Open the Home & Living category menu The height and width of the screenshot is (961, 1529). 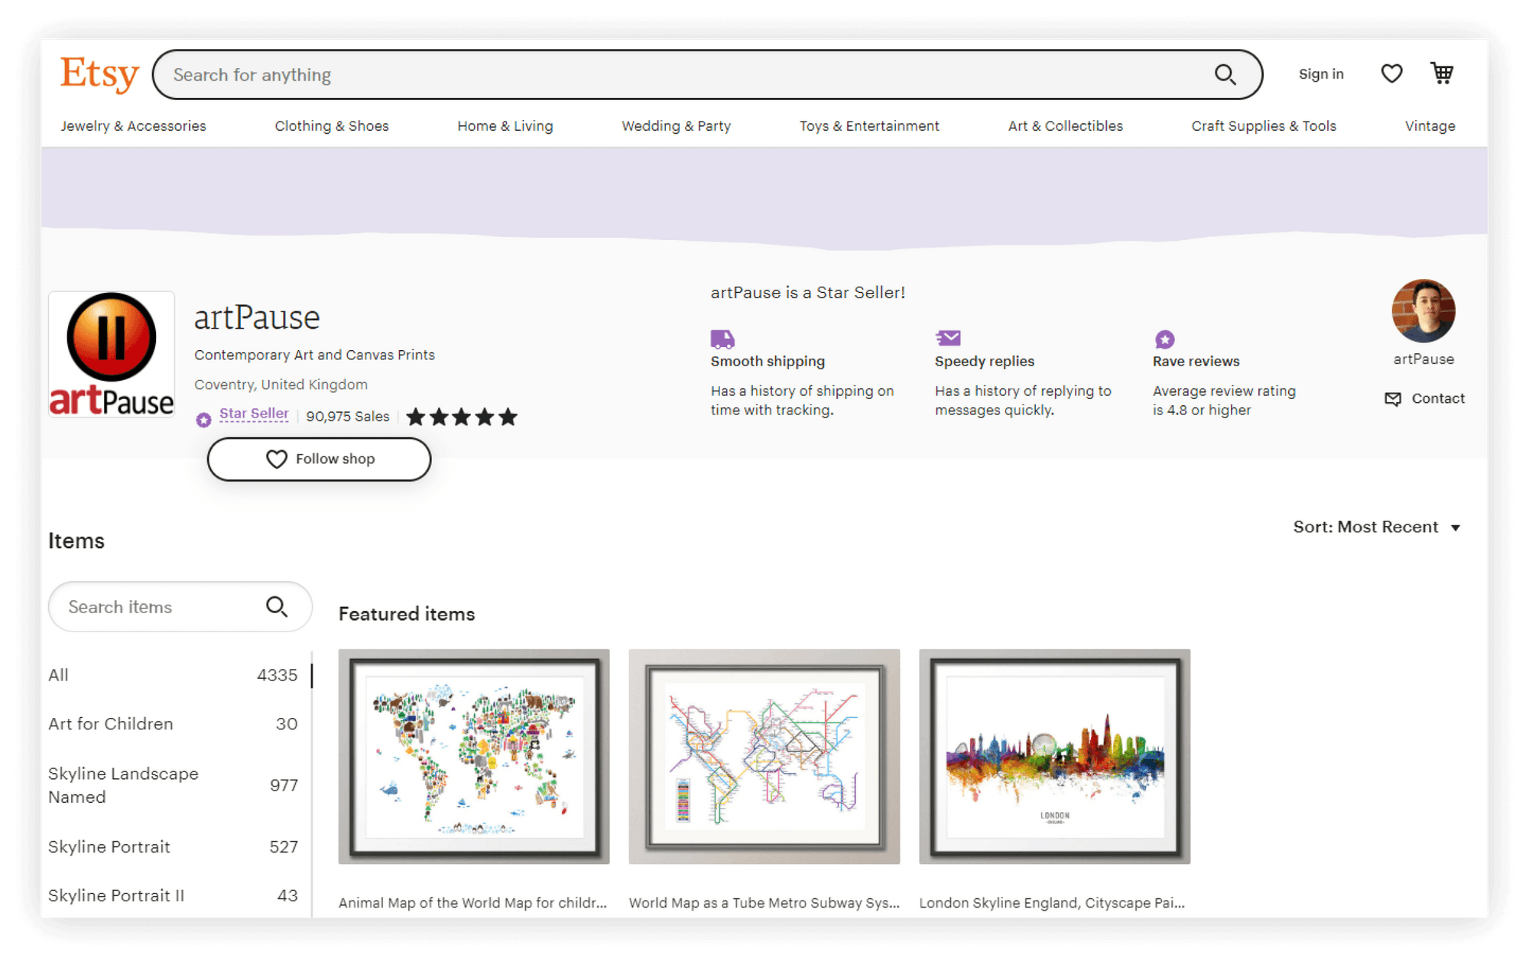coord(505,126)
